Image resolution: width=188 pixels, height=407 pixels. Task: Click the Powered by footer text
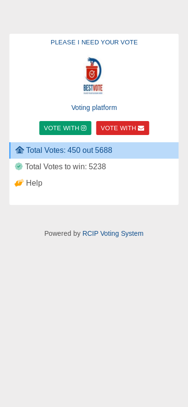(62, 233)
